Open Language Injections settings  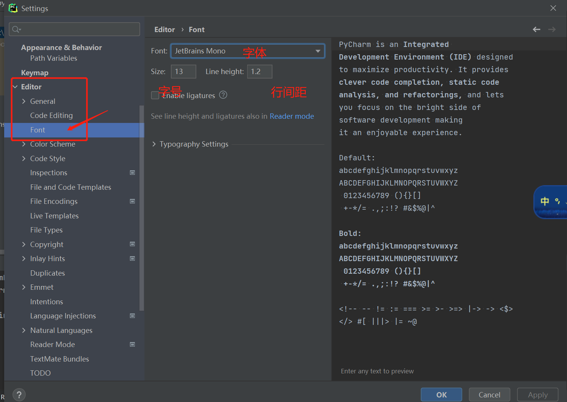tap(63, 316)
